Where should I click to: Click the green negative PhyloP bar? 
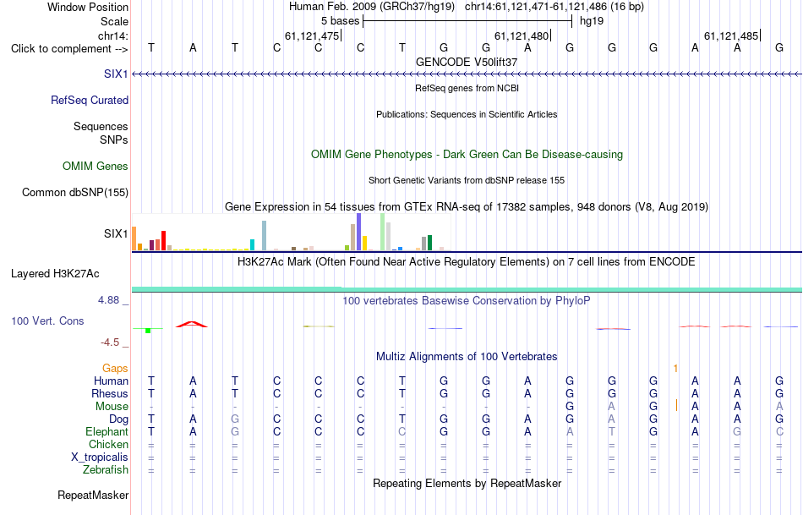[148, 331]
